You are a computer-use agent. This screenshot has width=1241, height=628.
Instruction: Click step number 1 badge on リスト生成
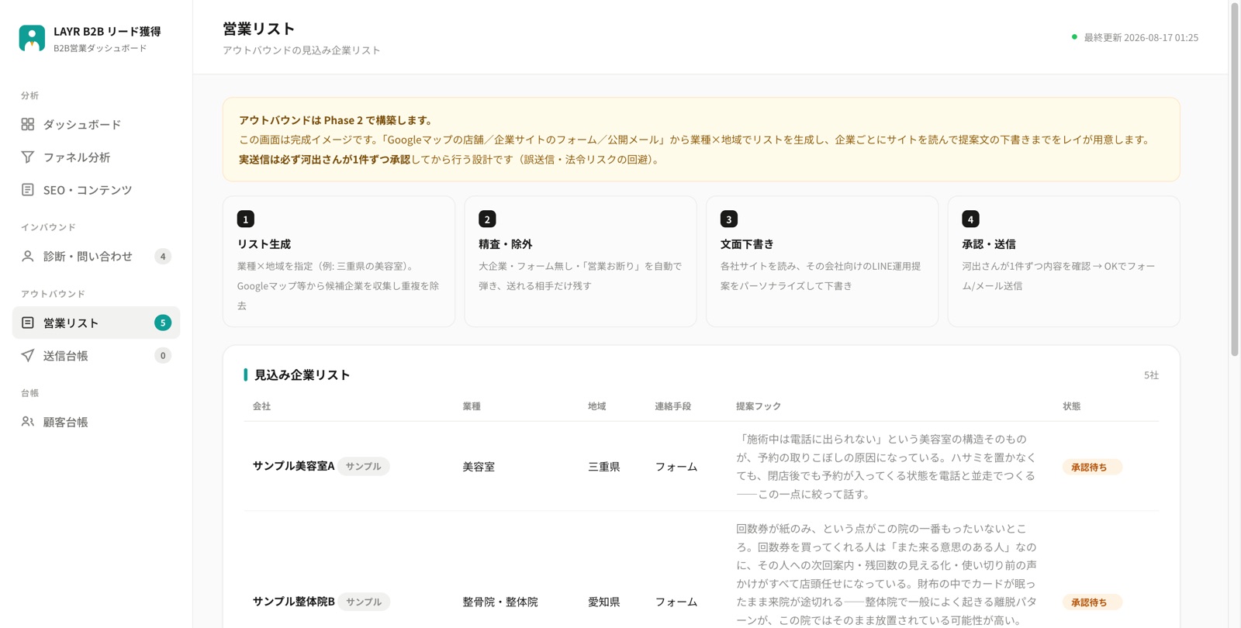coord(246,219)
